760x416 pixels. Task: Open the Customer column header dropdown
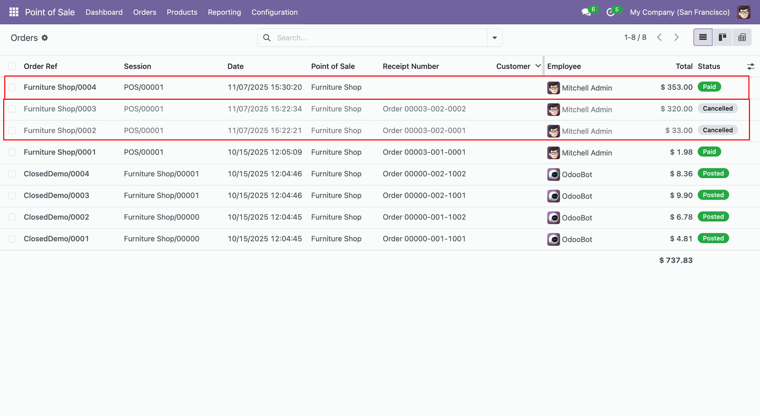538,66
